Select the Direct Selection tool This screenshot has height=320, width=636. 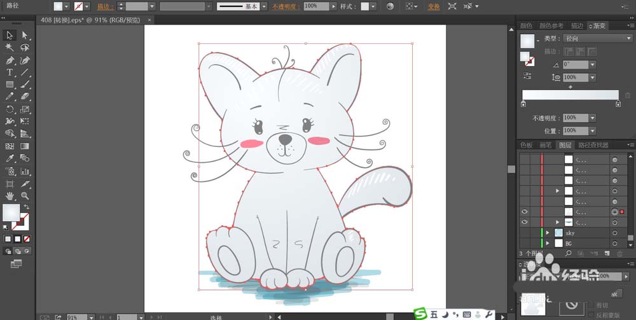coord(25,35)
